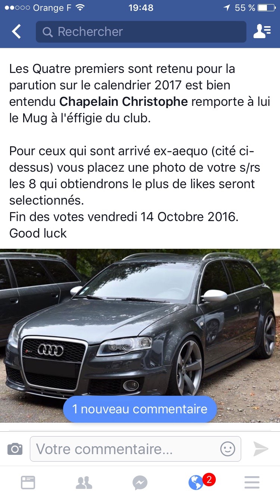Send comment with paper plane icon
Screen dimensions: 280x499
261,449
